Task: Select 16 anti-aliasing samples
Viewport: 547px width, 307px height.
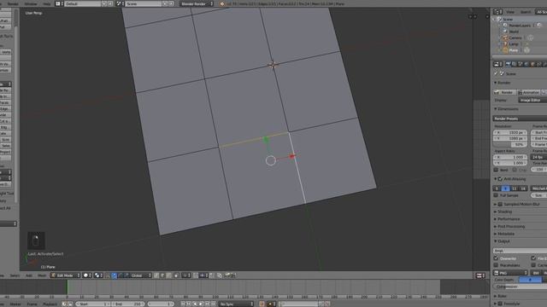Action: (523, 188)
